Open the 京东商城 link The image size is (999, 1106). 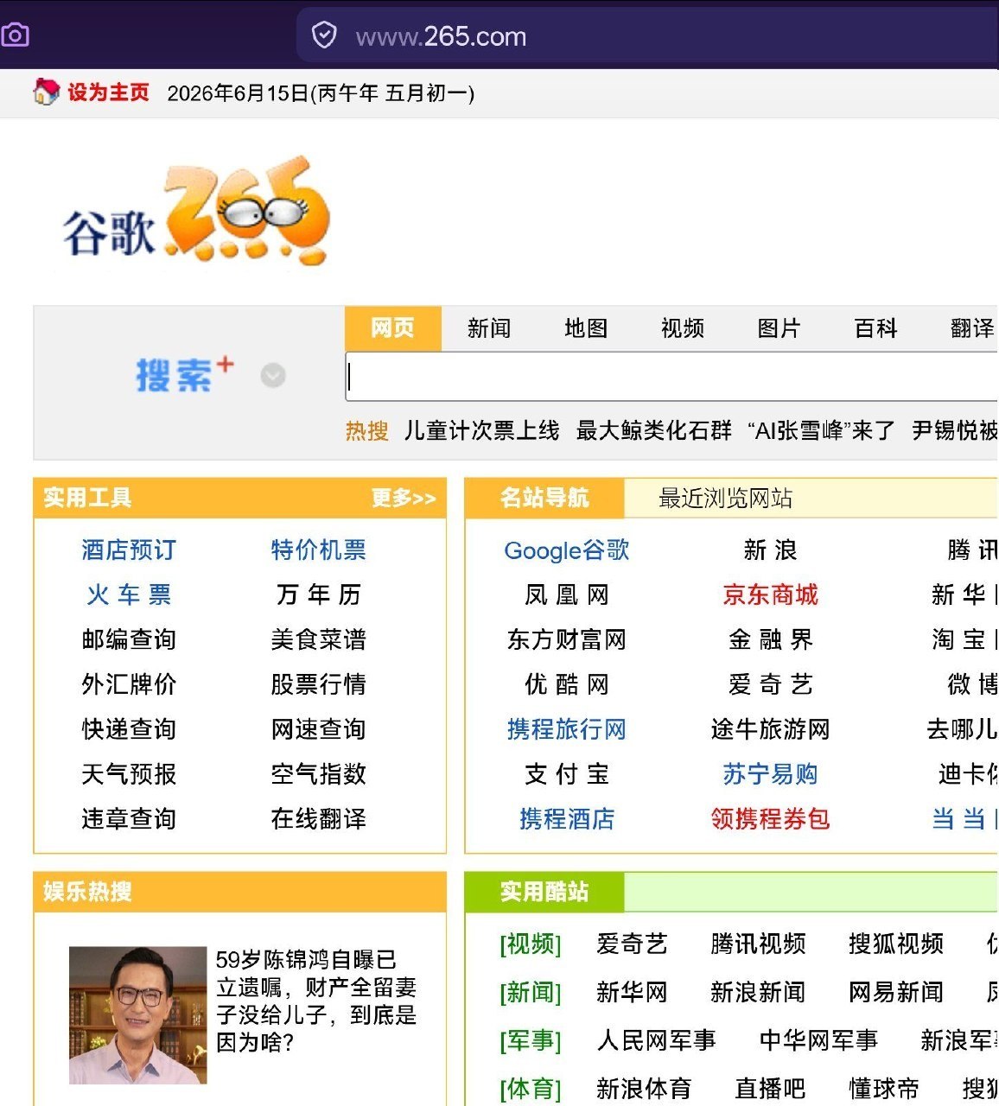coord(770,594)
